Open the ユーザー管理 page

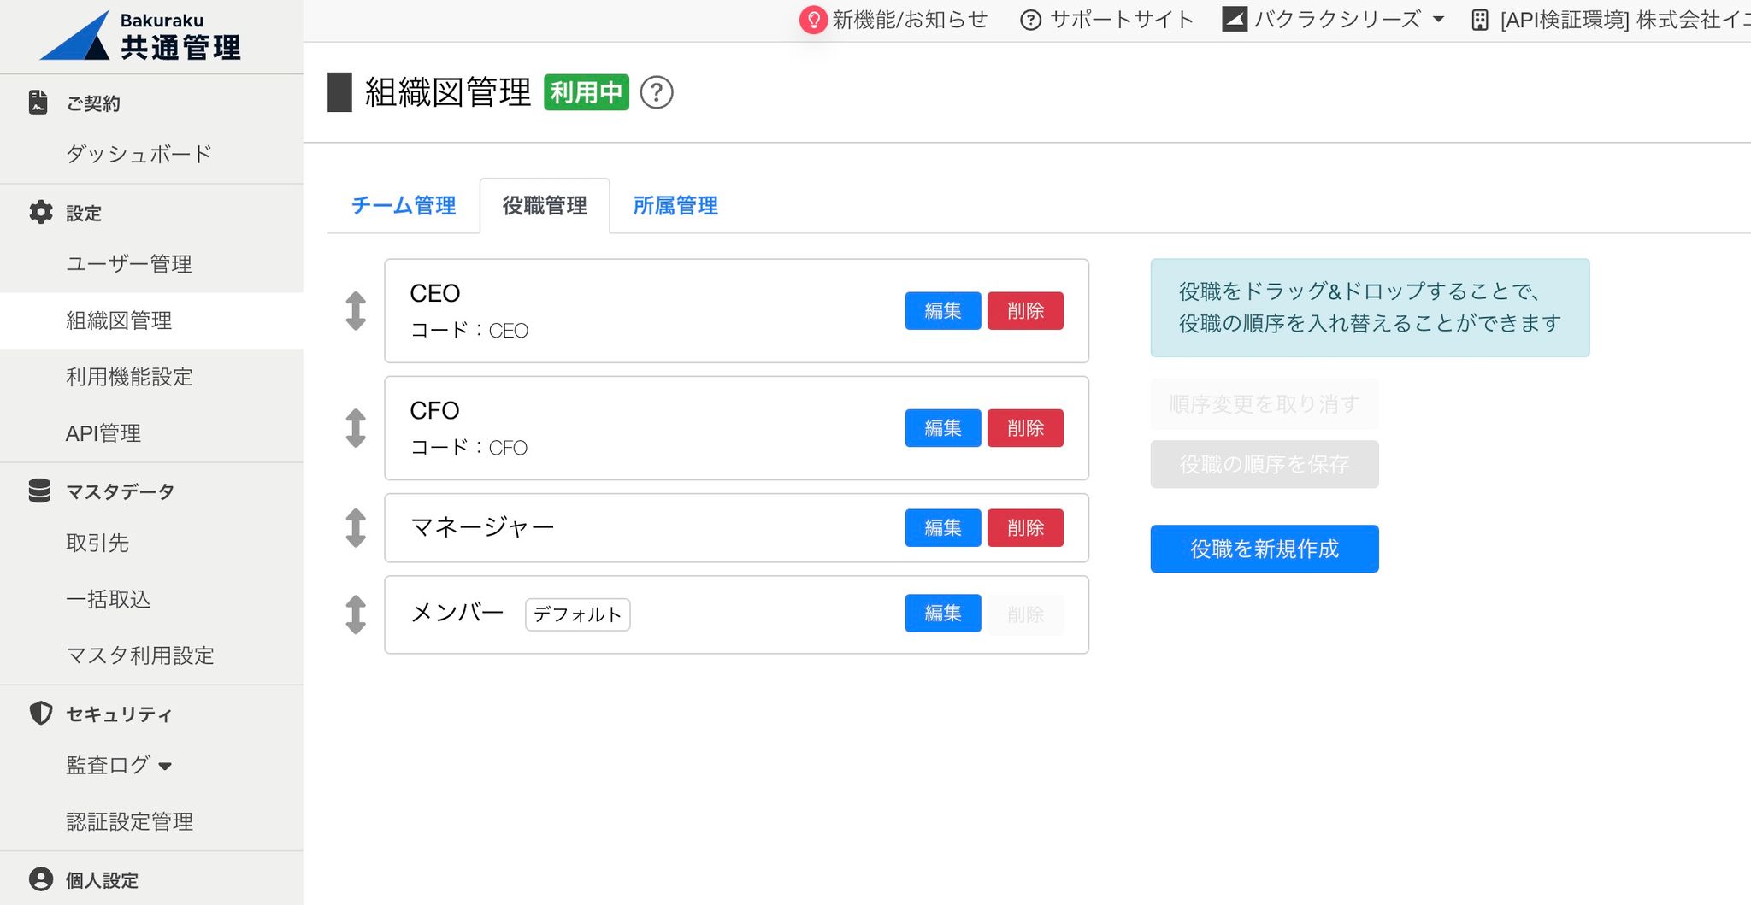129,263
